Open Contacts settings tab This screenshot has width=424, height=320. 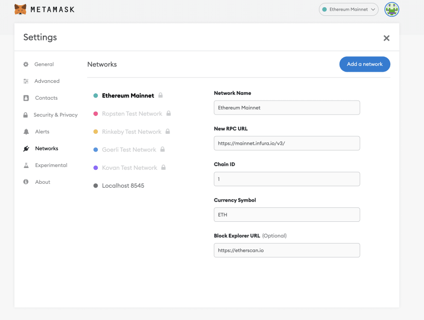coord(46,98)
